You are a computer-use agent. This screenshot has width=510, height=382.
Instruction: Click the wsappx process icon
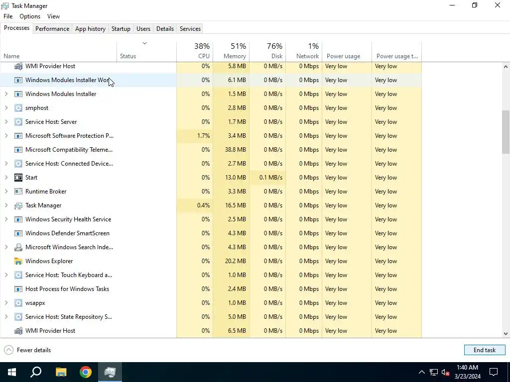pyautogui.click(x=18, y=303)
